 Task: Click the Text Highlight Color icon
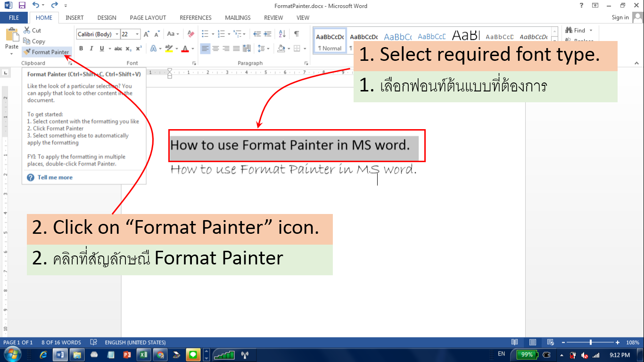(x=169, y=48)
